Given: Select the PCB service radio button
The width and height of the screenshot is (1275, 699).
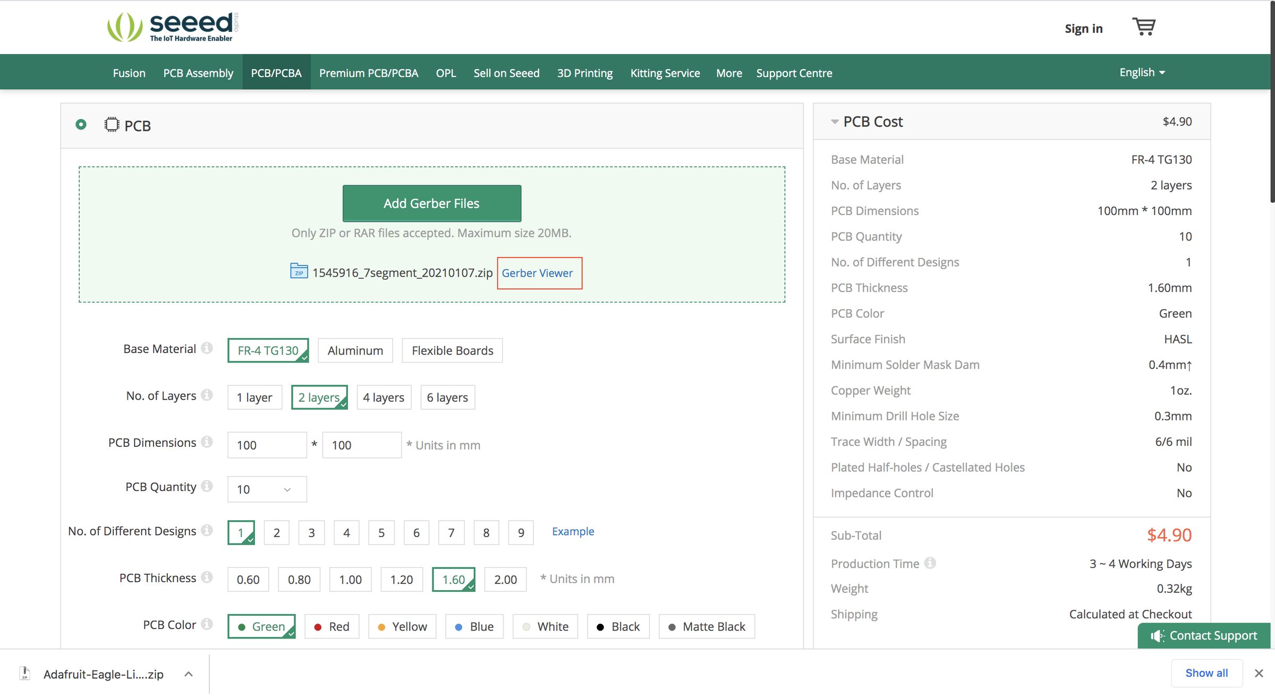Looking at the screenshot, I should [81, 124].
